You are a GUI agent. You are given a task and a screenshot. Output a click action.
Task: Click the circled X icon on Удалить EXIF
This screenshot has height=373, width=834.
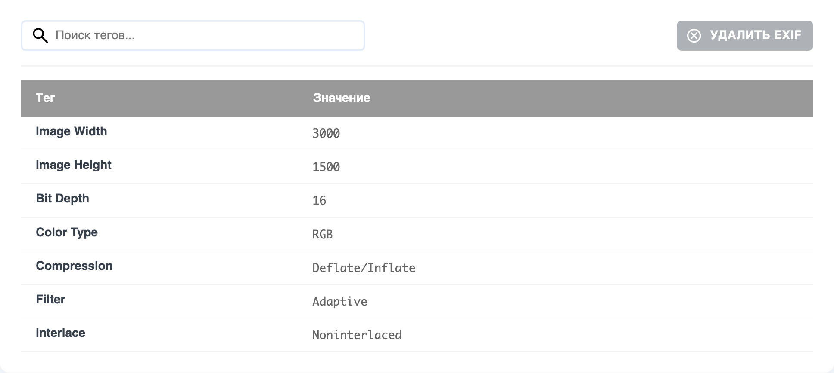pyautogui.click(x=694, y=36)
